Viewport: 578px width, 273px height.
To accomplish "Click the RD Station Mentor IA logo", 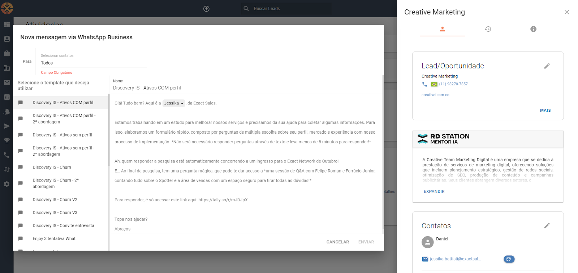I will tap(443, 139).
